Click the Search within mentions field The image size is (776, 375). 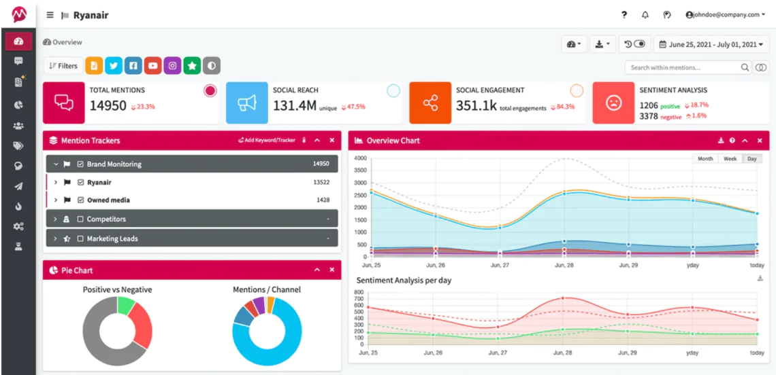click(x=682, y=67)
